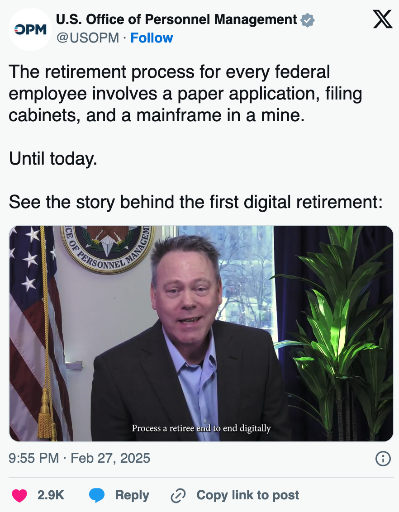The image size is (399, 512).
Task: Open the info circle icon
Action: 383,459
